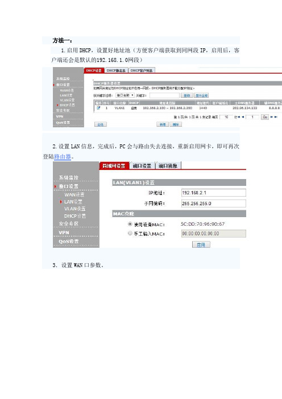Open QoS设置 in the LAN screenshot sidebar
This screenshot has height=399, width=282.
(69, 241)
